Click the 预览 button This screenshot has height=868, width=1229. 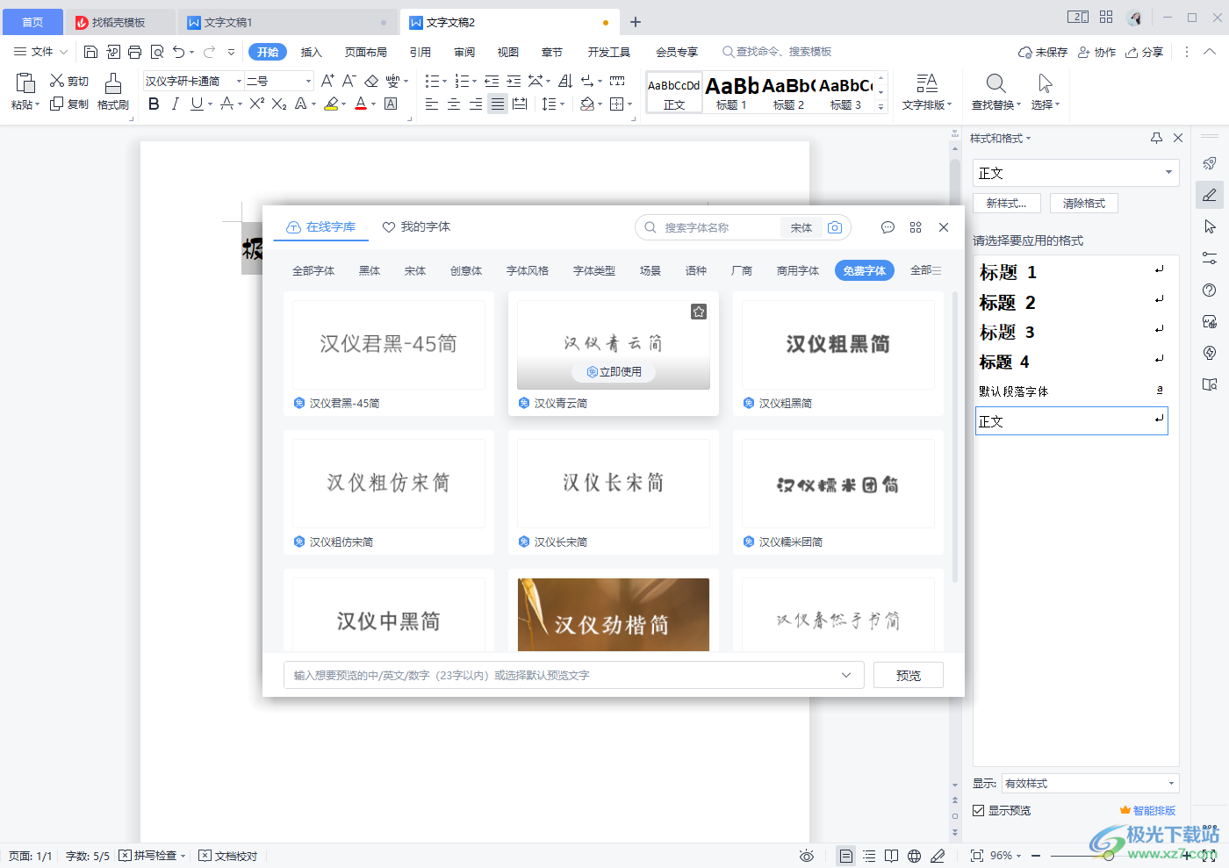(909, 675)
